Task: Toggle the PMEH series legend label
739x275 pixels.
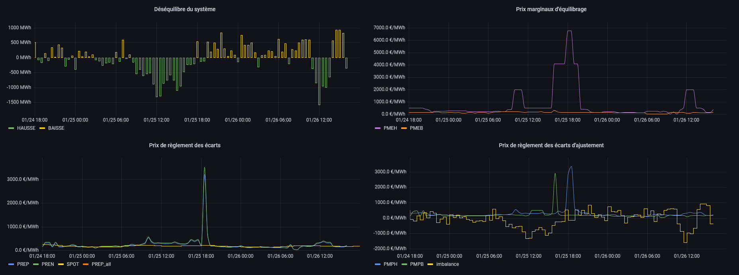Action: (390, 128)
